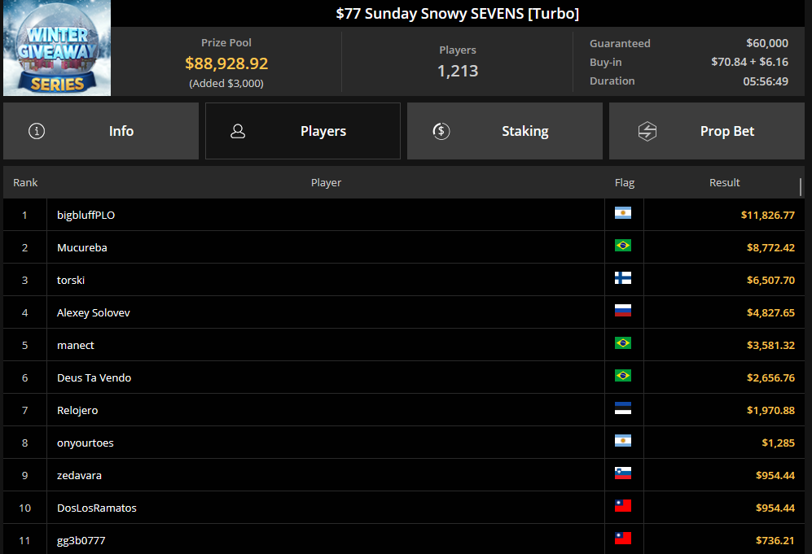The height and width of the screenshot is (554, 812).
Task: Select torski's Finland flag icon
Action: tap(624, 279)
